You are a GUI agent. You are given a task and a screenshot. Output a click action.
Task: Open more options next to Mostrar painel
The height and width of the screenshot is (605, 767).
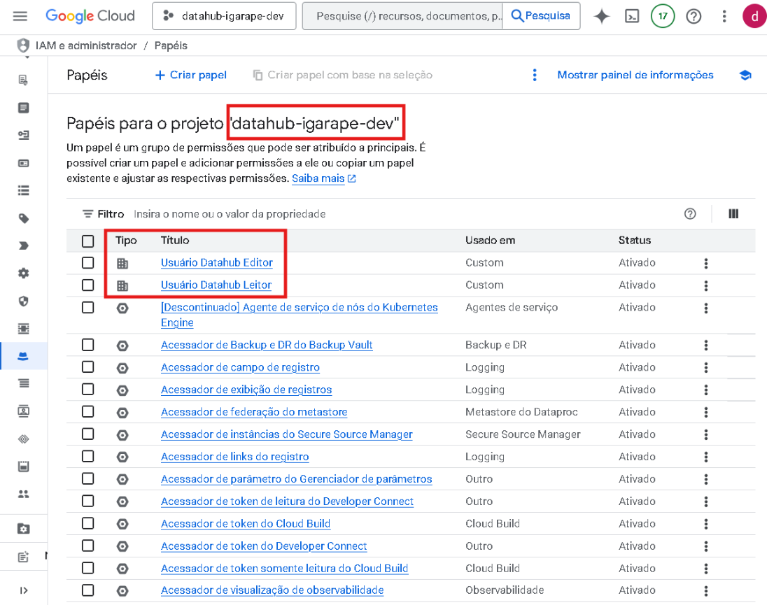point(535,75)
